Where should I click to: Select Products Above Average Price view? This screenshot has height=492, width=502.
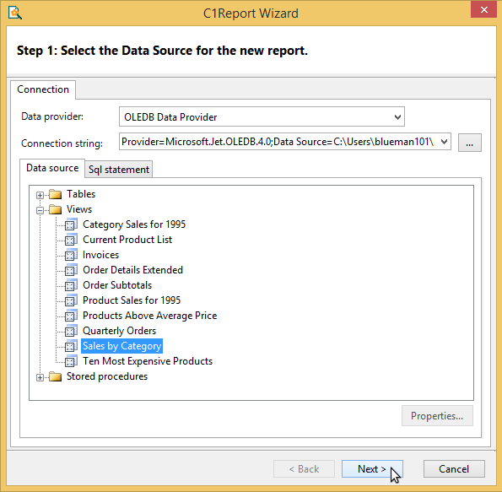click(x=150, y=316)
